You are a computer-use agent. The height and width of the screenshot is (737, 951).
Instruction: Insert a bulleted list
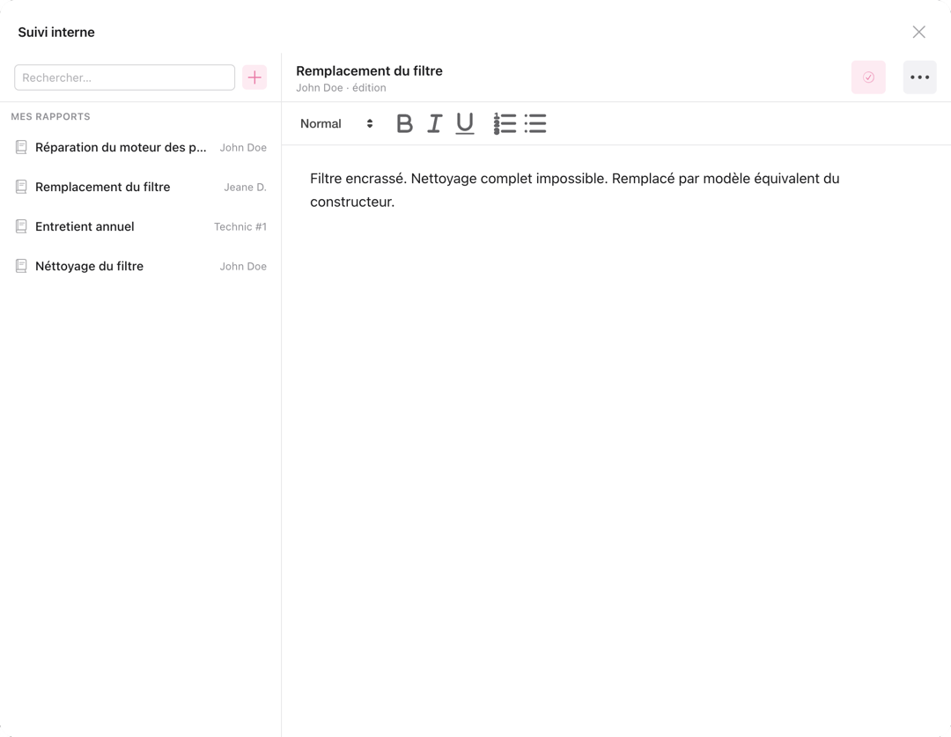pos(535,124)
